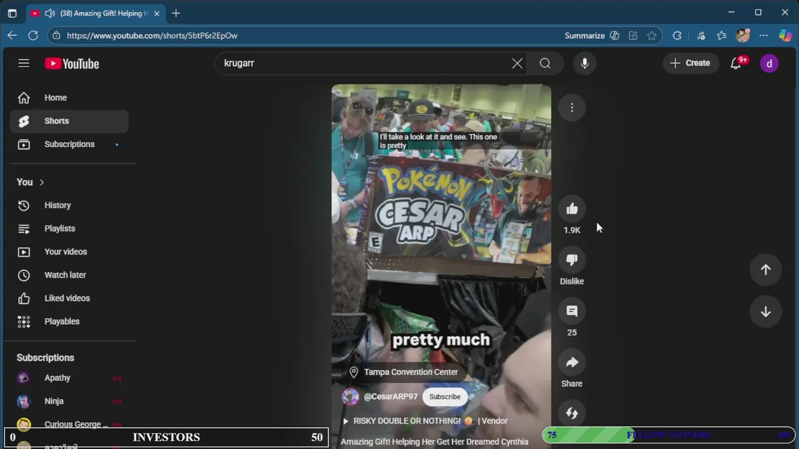Image resolution: width=799 pixels, height=449 pixels.
Task: Go to the previous Short arrow
Action: pos(765,269)
